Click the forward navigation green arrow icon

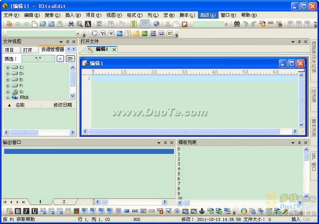(26, 24)
